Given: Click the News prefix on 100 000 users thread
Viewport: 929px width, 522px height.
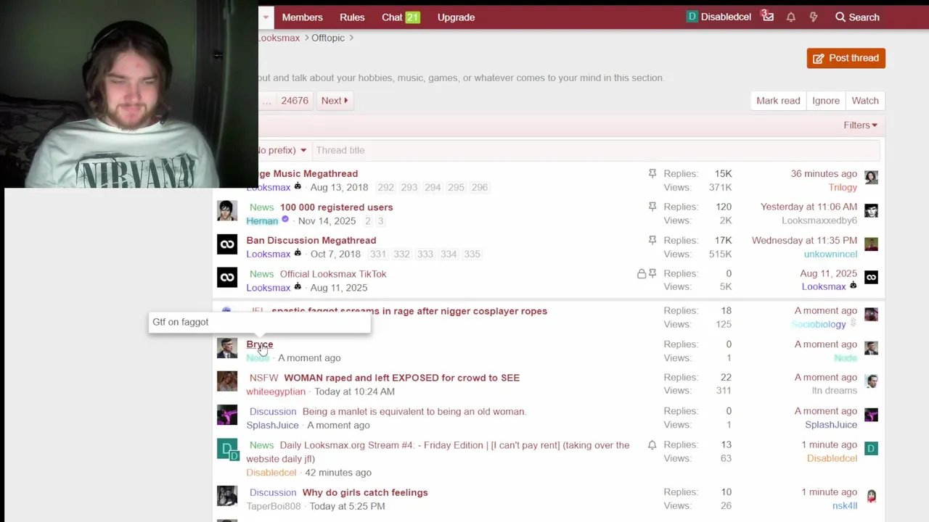Looking at the screenshot, I should click(261, 207).
